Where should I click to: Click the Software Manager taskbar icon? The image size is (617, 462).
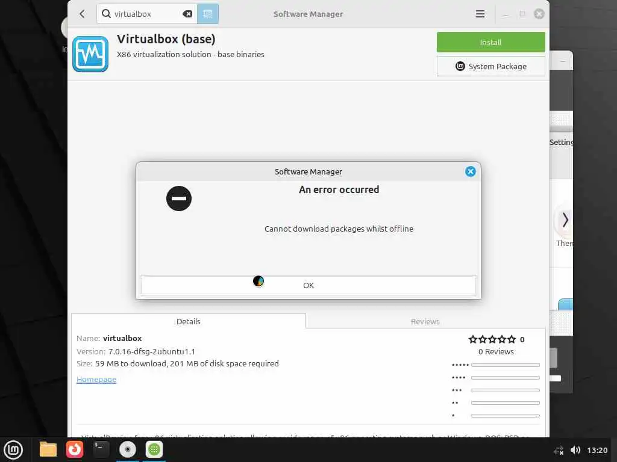[x=154, y=449]
